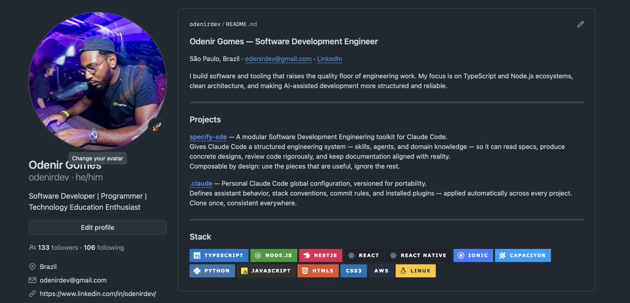Click the link icon beside LinkedIn URL

33,294
